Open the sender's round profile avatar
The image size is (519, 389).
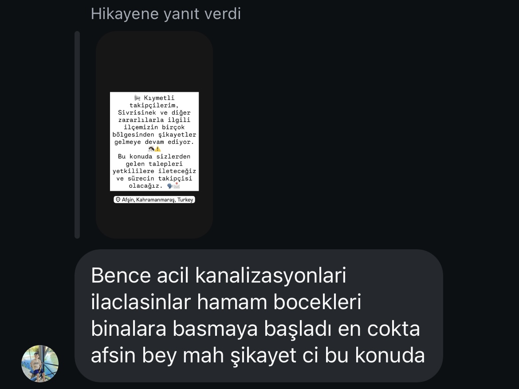click(x=40, y=364)
